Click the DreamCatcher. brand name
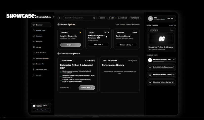This screenshot has height=120, width=204. pyautogui.click(x=44, y=17)
